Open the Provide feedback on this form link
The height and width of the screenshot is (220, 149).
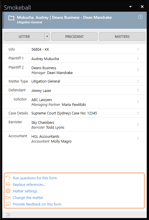coord(37,204)
